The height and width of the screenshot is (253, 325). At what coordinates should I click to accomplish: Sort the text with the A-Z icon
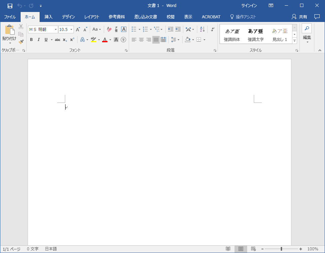[202, 29]
